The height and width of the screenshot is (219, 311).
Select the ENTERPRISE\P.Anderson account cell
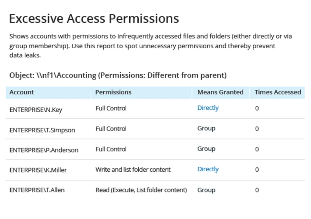[44, 151]
